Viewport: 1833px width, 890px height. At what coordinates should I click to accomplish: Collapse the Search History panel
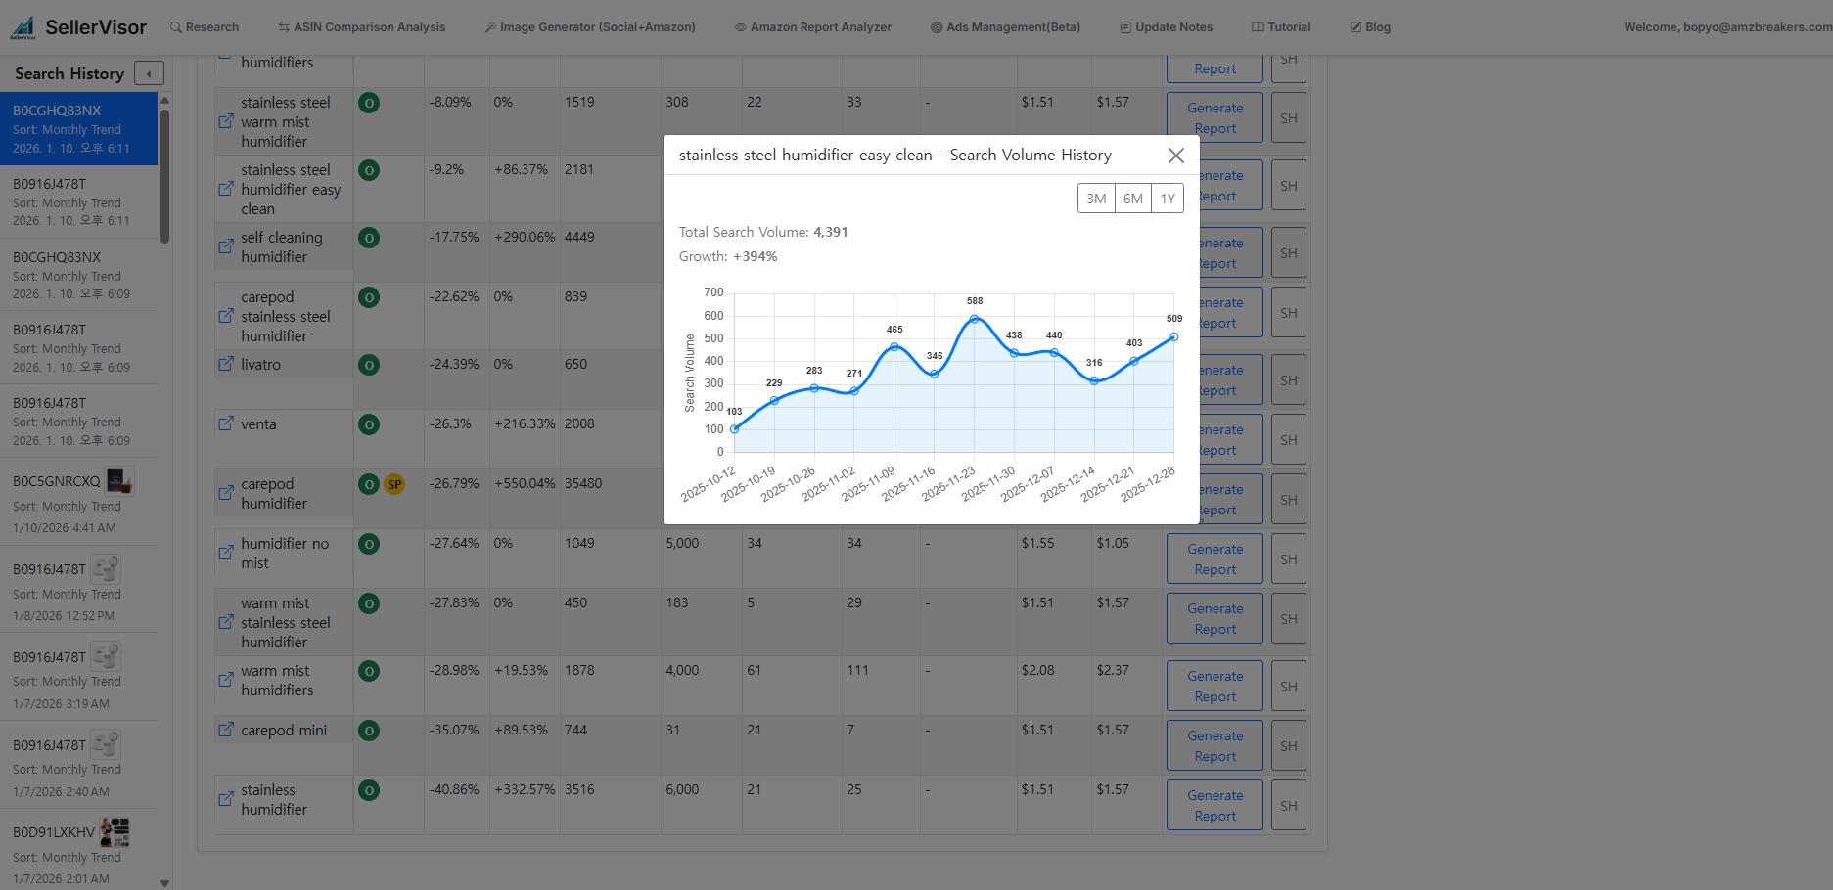coord(148,72)
